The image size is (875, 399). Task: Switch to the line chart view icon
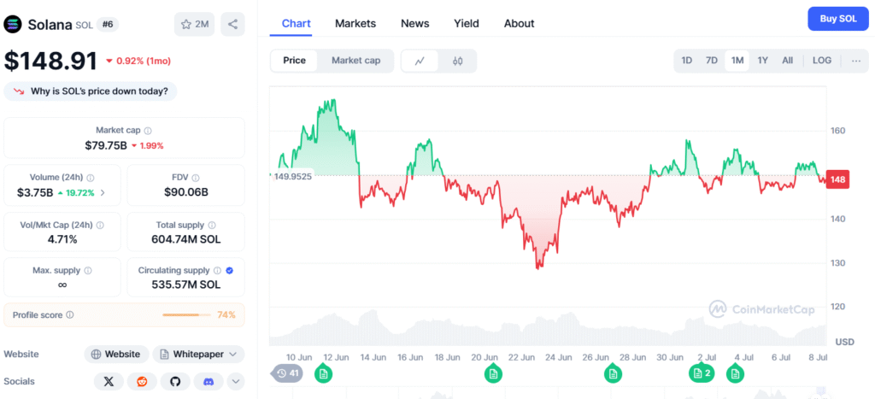point(420,61)
